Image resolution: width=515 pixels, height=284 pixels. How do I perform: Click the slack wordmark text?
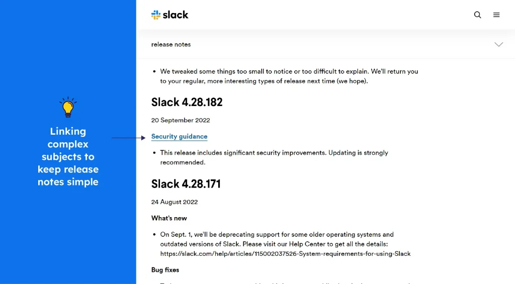point(176,15)
